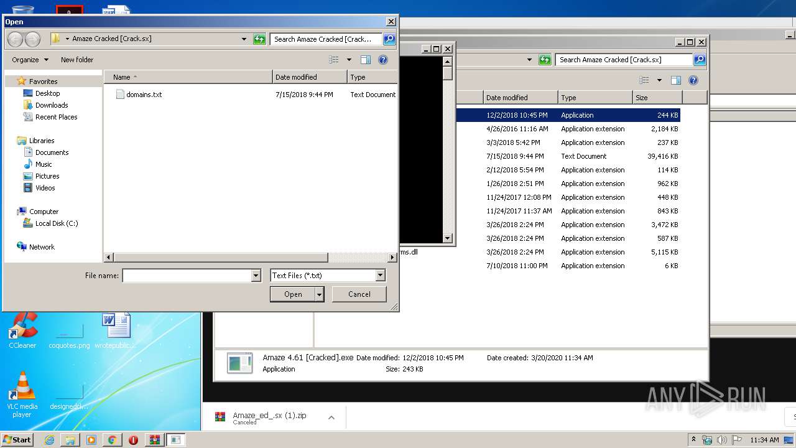
Task: Open the VLC media player desktop shortcut
Action: (x=22, y=396)
